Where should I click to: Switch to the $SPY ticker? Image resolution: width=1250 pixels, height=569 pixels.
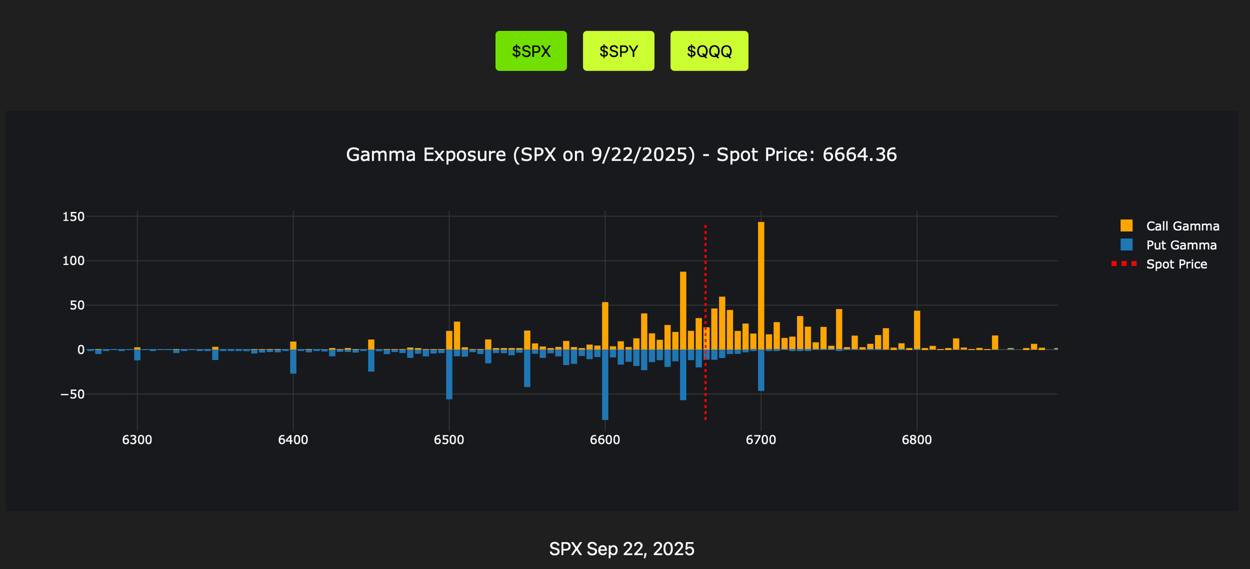coord(618,51)
